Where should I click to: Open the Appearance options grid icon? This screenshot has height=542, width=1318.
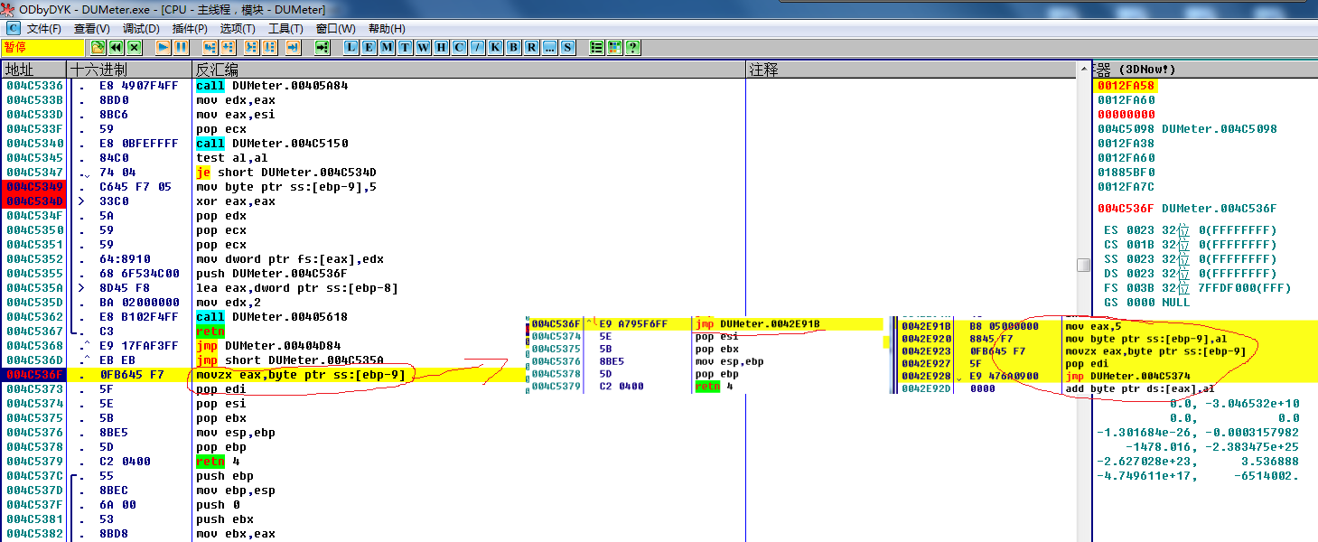tap(615, 47)
